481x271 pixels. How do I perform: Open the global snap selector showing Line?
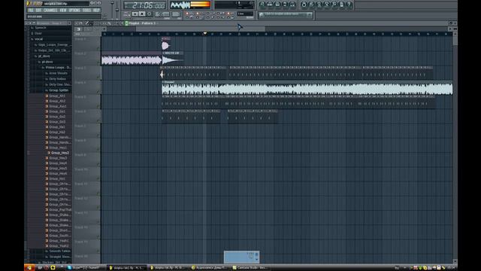coord(245,14)
